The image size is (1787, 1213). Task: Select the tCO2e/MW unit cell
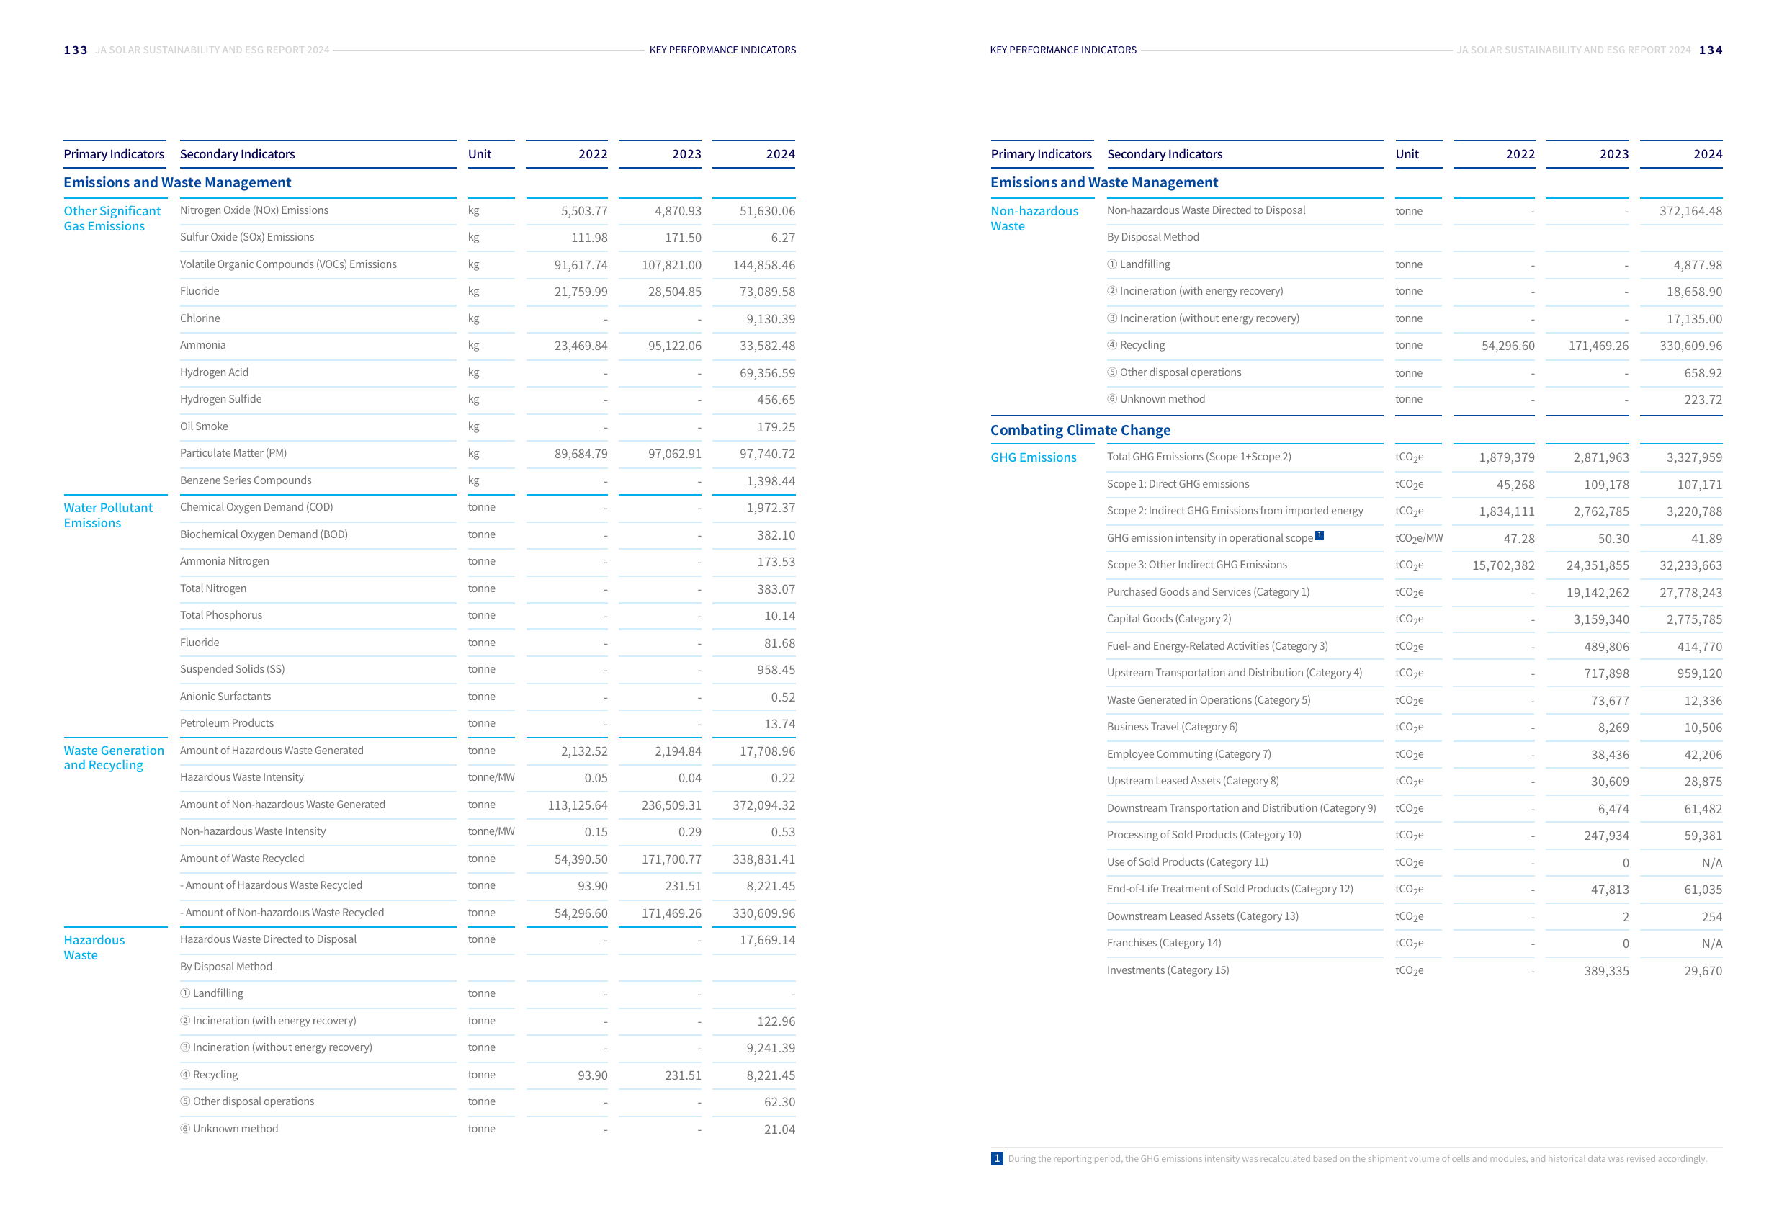click(x=1419, y=538)
